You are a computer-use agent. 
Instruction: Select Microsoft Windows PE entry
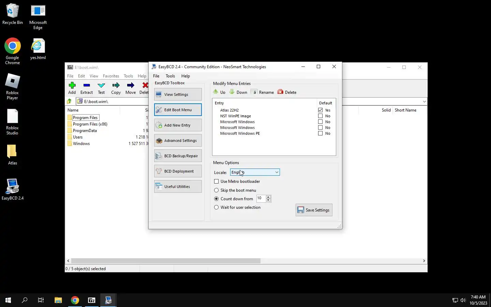coord(240,133)
